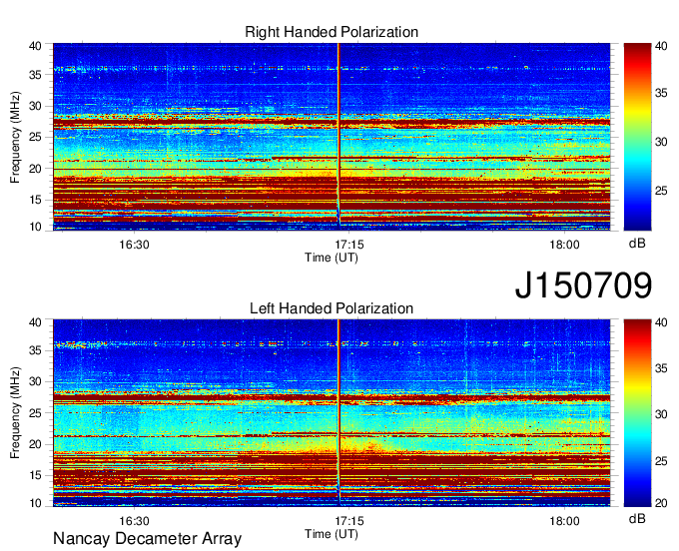The height and width of the screenshot is (551, 679).
Task: Click the 40 dB label on lower colorbar
Action: tap(661, 322)
